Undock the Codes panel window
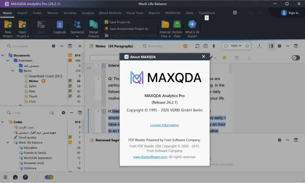Viewport: 305px width, 183px height. point(80,113)
